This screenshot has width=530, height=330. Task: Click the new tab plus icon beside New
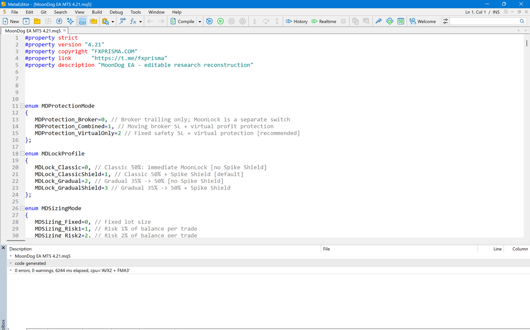pos(26,21)
